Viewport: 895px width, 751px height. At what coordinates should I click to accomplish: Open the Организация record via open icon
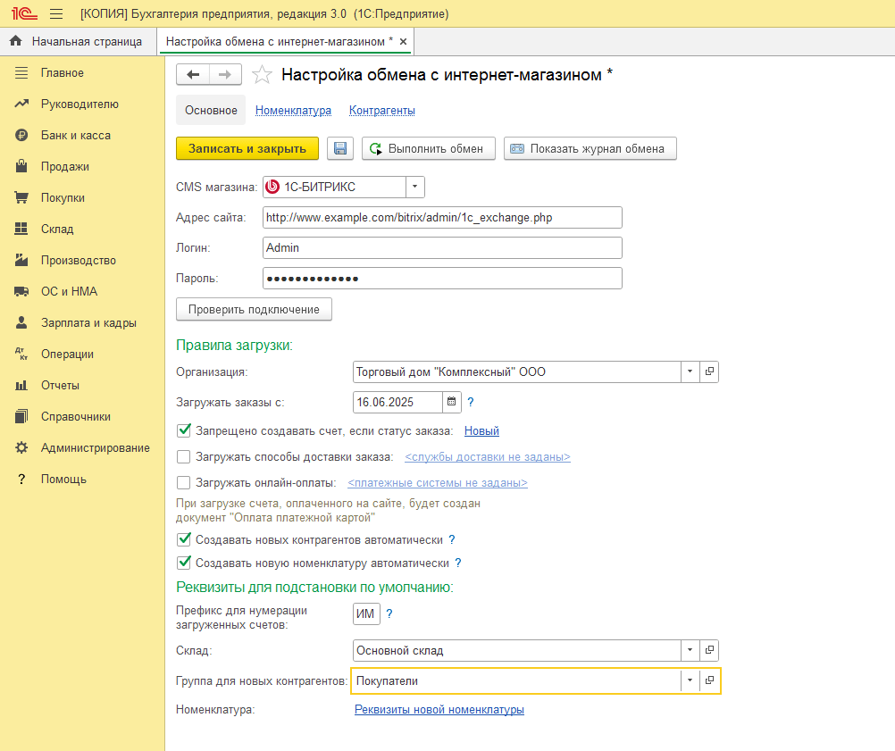pyautogui.click(x=709, y=371)
